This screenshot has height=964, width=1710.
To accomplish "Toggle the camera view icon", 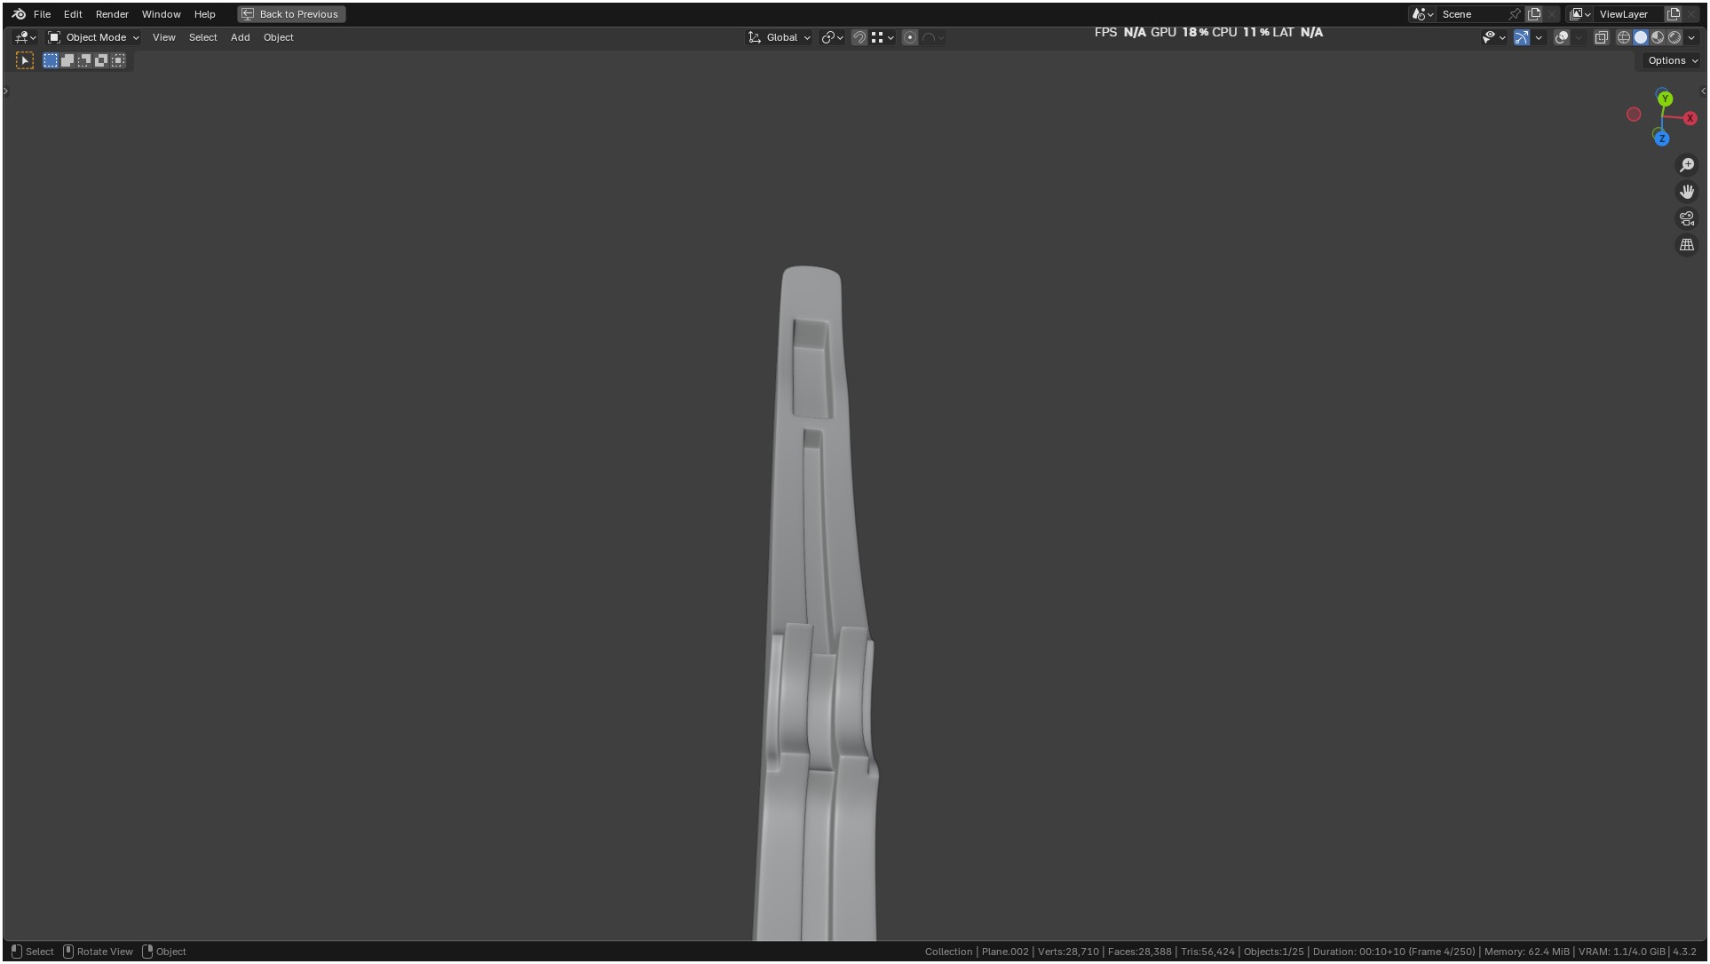I will click(x=1686, y=218).
